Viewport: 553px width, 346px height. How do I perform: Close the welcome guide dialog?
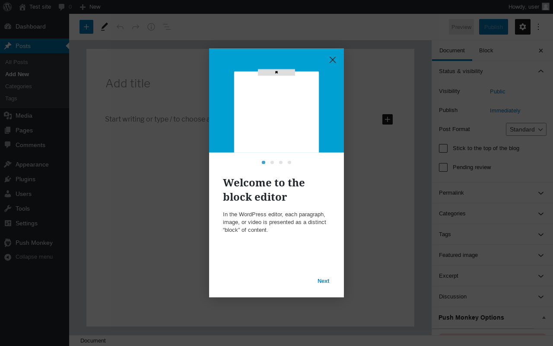tap(333, 60)
